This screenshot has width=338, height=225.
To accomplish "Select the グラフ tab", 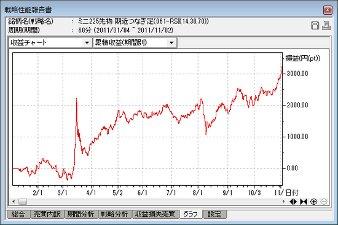I will pos(191,214).
